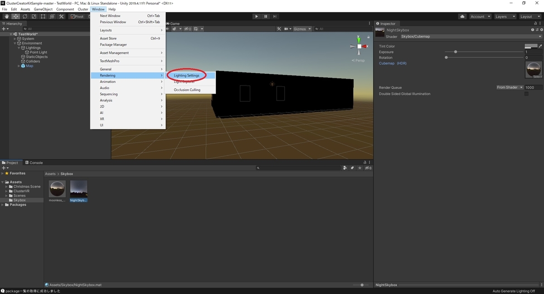Open cloud services icon
544x294 pixels.
tap(462, 16)
